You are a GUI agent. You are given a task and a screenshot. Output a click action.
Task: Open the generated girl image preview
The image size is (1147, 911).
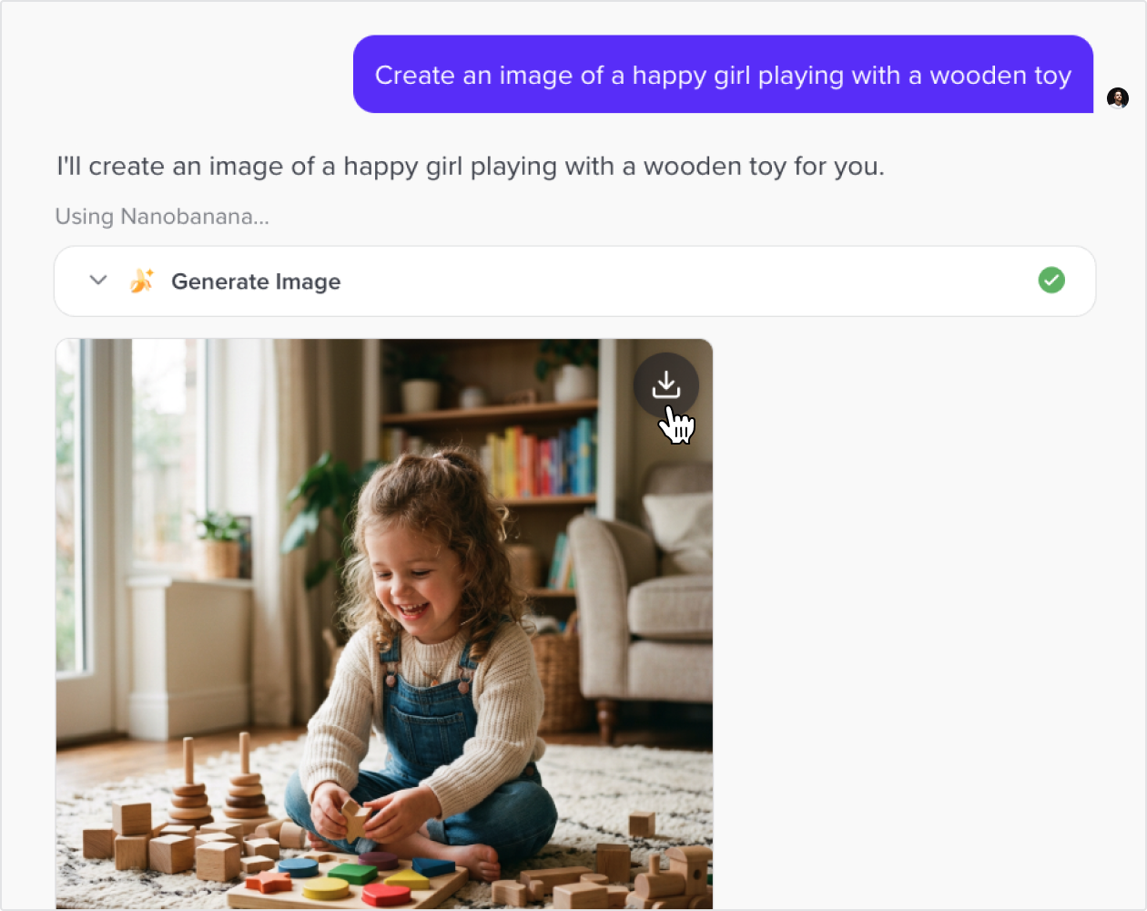tap(384, 624)
